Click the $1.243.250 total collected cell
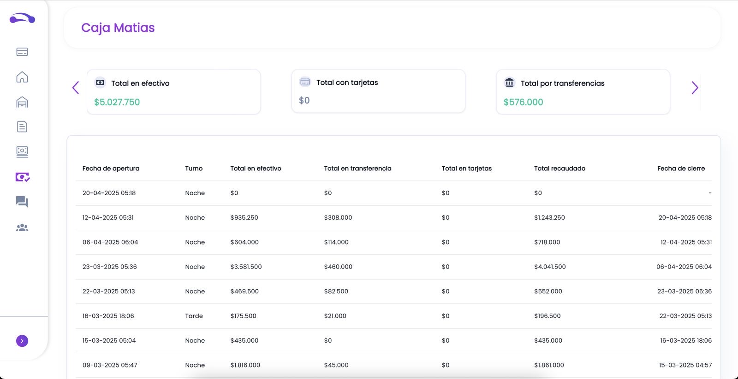The height and width of the screenshot is (379, 738). click(549, 217)
